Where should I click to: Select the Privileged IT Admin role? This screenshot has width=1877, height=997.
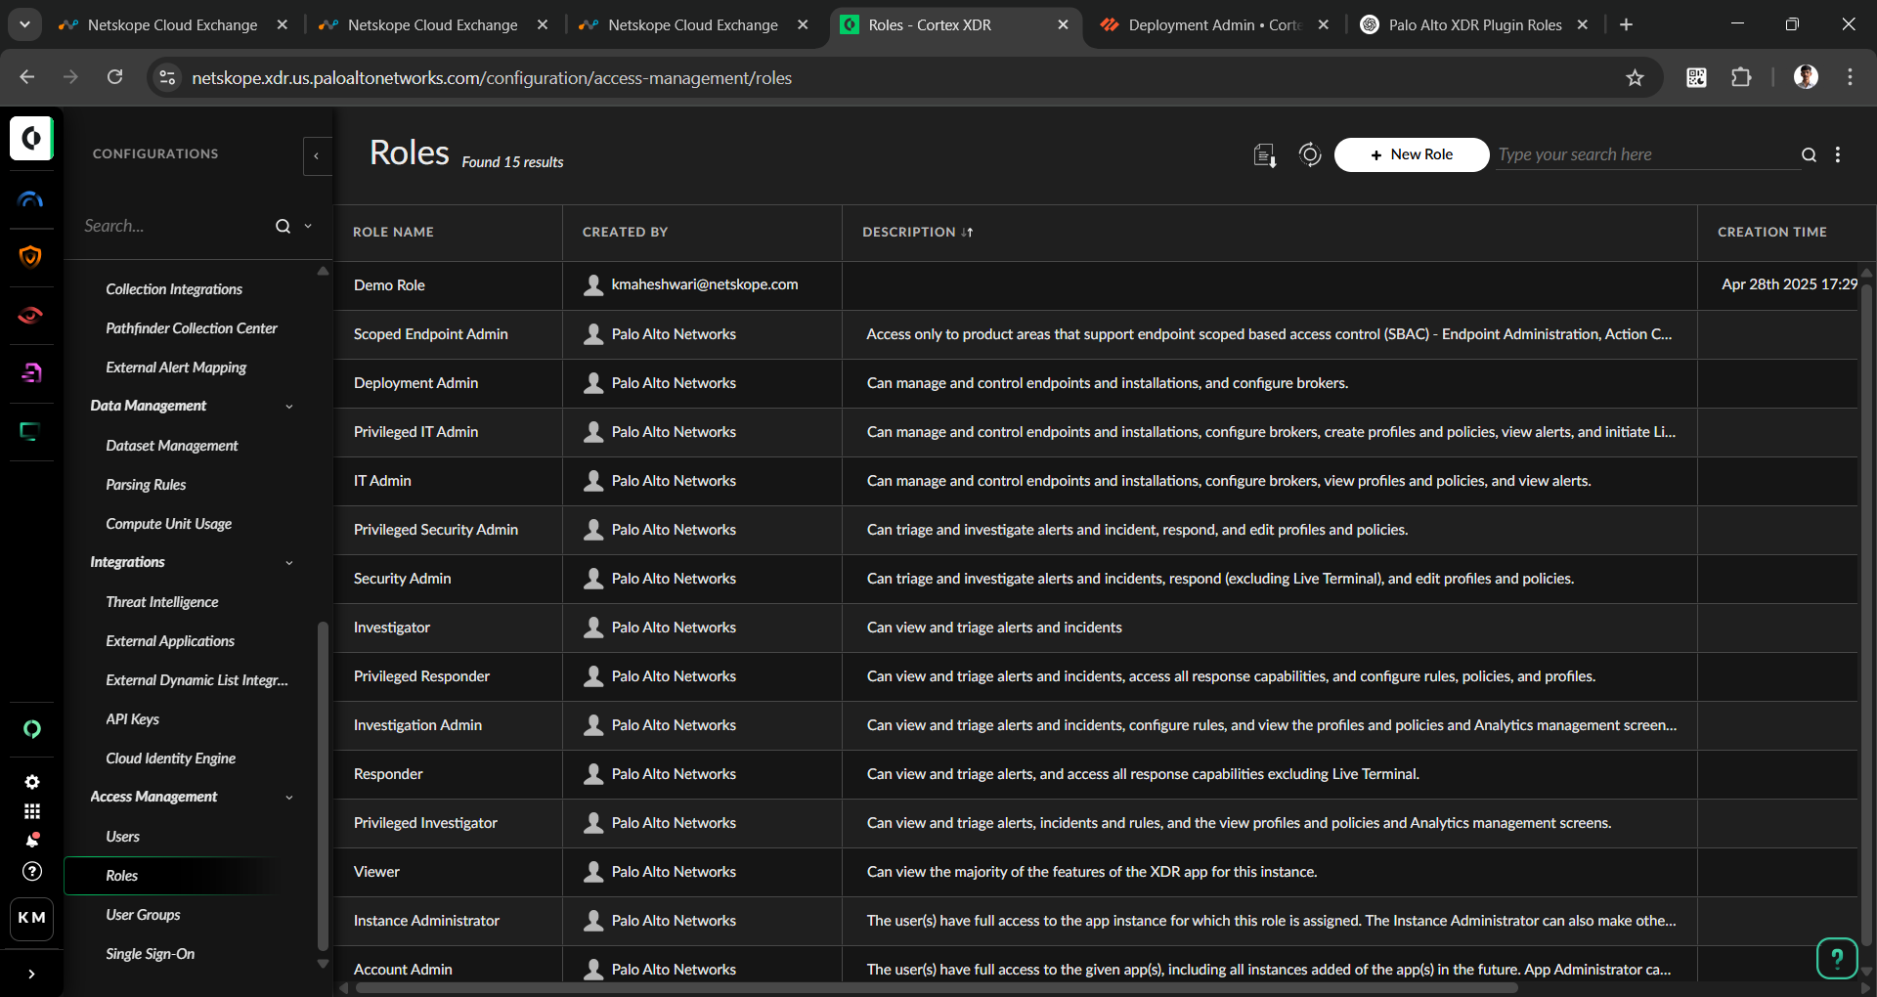[x=1095, y=432]
